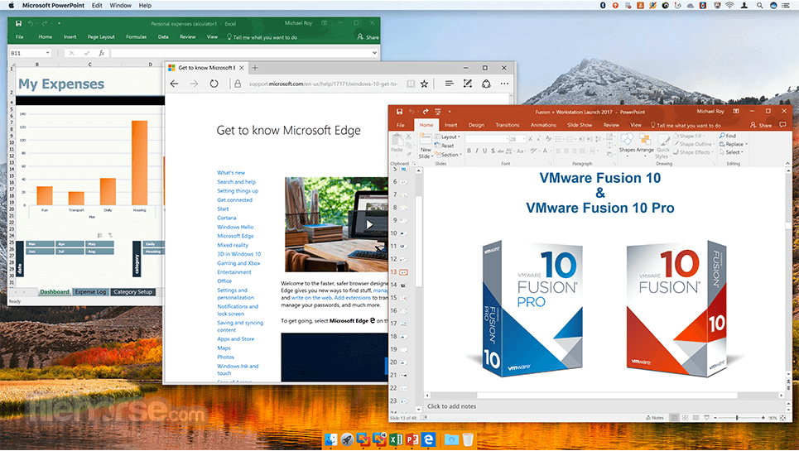Toggle Mar filter in Excel date slicer

pyautogui.click(x=40, y=244)
